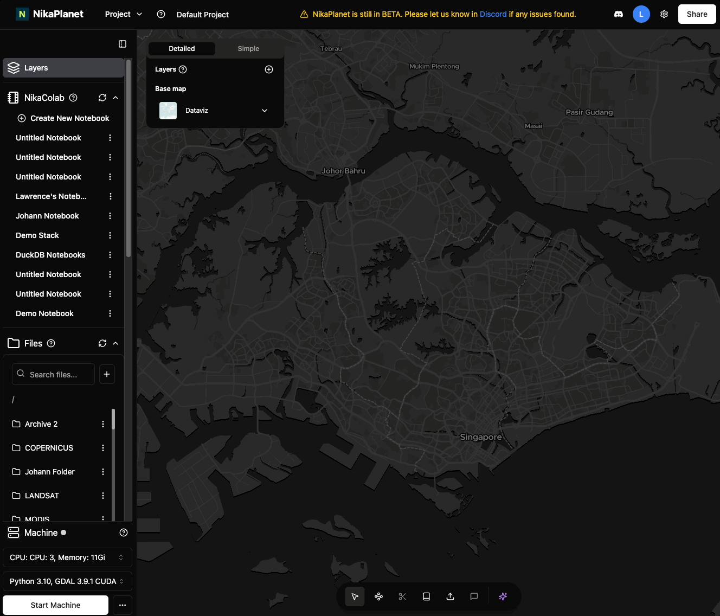Viewport: 720px width, 616px height.
Task: Open settings gear in top bar
Action: (664, 15)
